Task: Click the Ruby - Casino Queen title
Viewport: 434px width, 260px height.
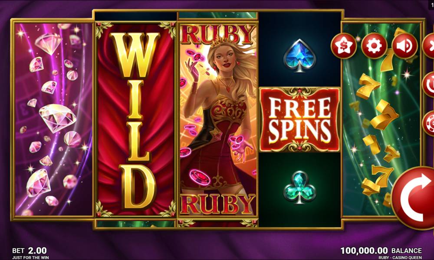Action: pyautogui.click(x=400, y=257)
